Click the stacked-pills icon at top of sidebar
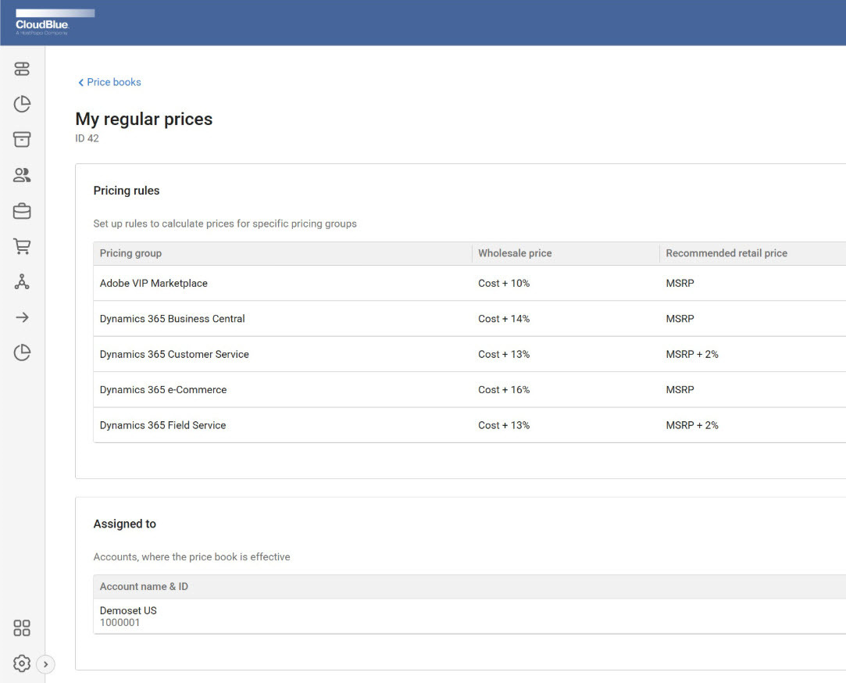 click(x=22, y=69)
